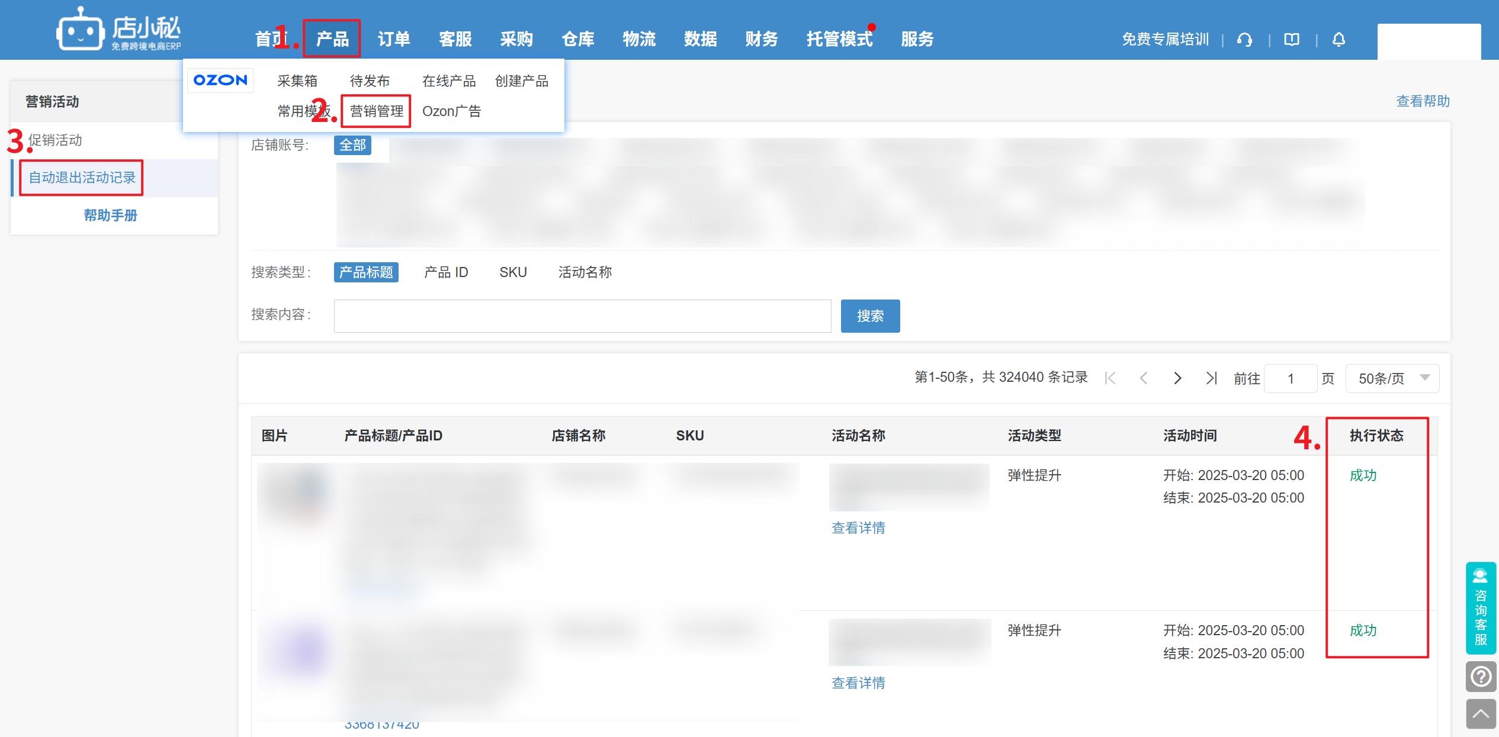
Task: Open 自动退出活动记录 in the sidebar
Action: (x=82, y=178)
